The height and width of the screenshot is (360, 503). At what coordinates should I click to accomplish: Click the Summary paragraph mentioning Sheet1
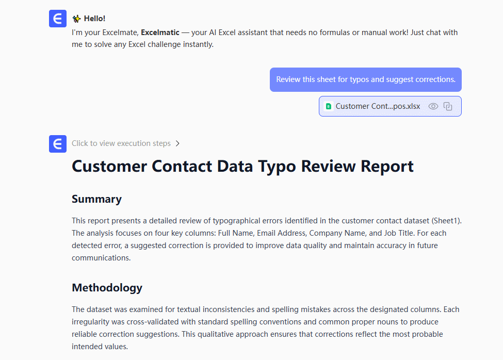pos(266,239)
